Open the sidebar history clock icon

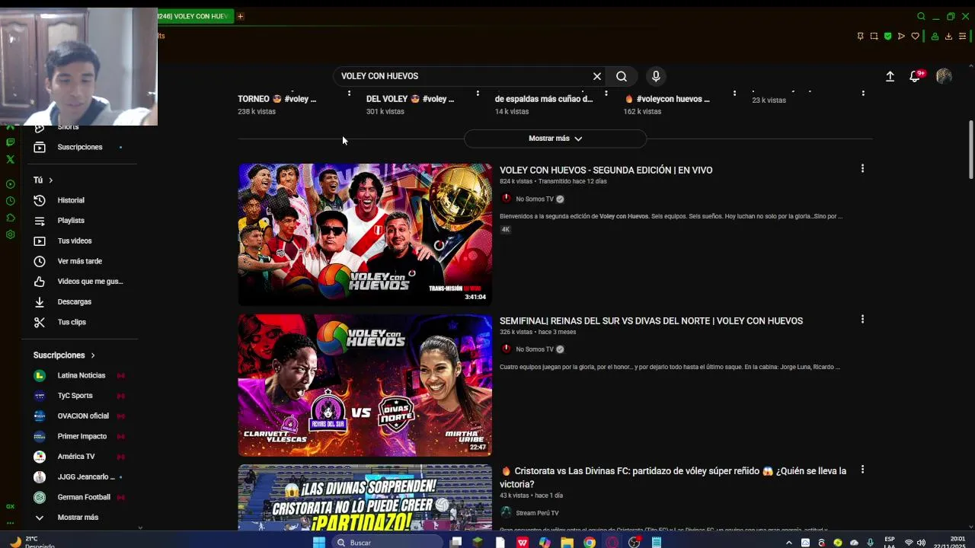[10, 201]
